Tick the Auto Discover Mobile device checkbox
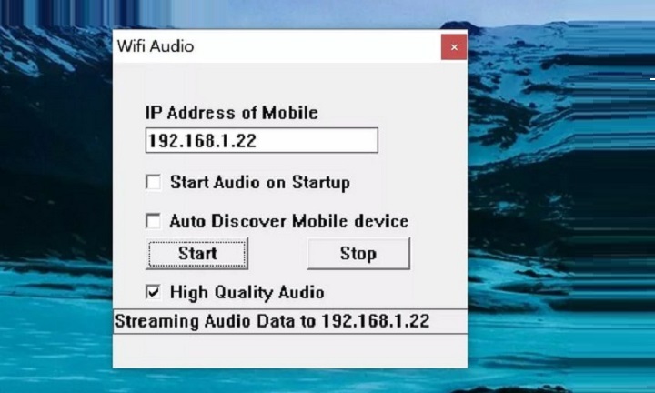Image resolution: width=655 pixels, height=393 pixels. tap(154, 221)
